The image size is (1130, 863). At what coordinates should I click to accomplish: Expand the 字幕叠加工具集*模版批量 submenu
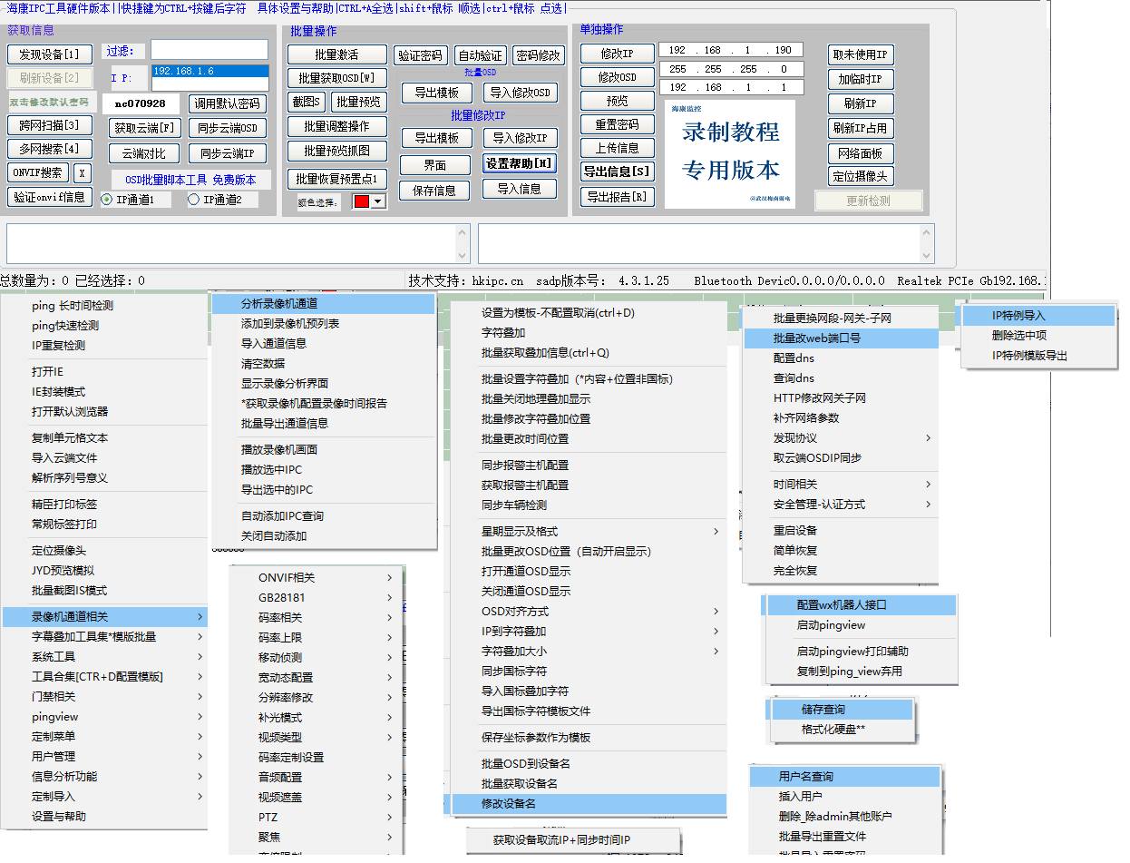tap(104, 637)
